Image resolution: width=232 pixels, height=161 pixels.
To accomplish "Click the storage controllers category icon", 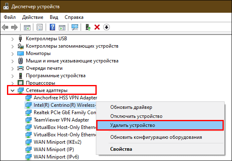I will pyautogui.click(x=21, y=46).
